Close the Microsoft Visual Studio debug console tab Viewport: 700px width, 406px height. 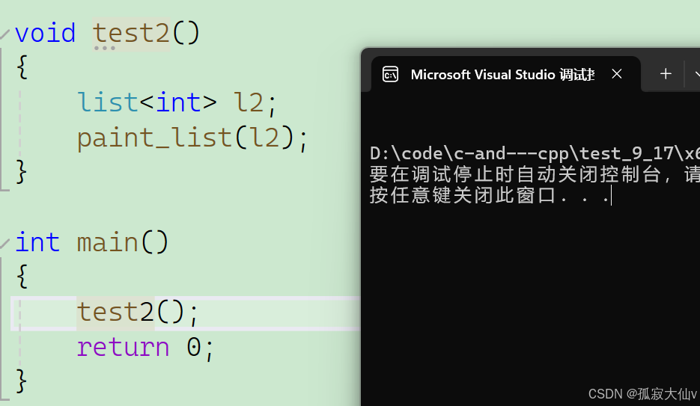(617, 74)
